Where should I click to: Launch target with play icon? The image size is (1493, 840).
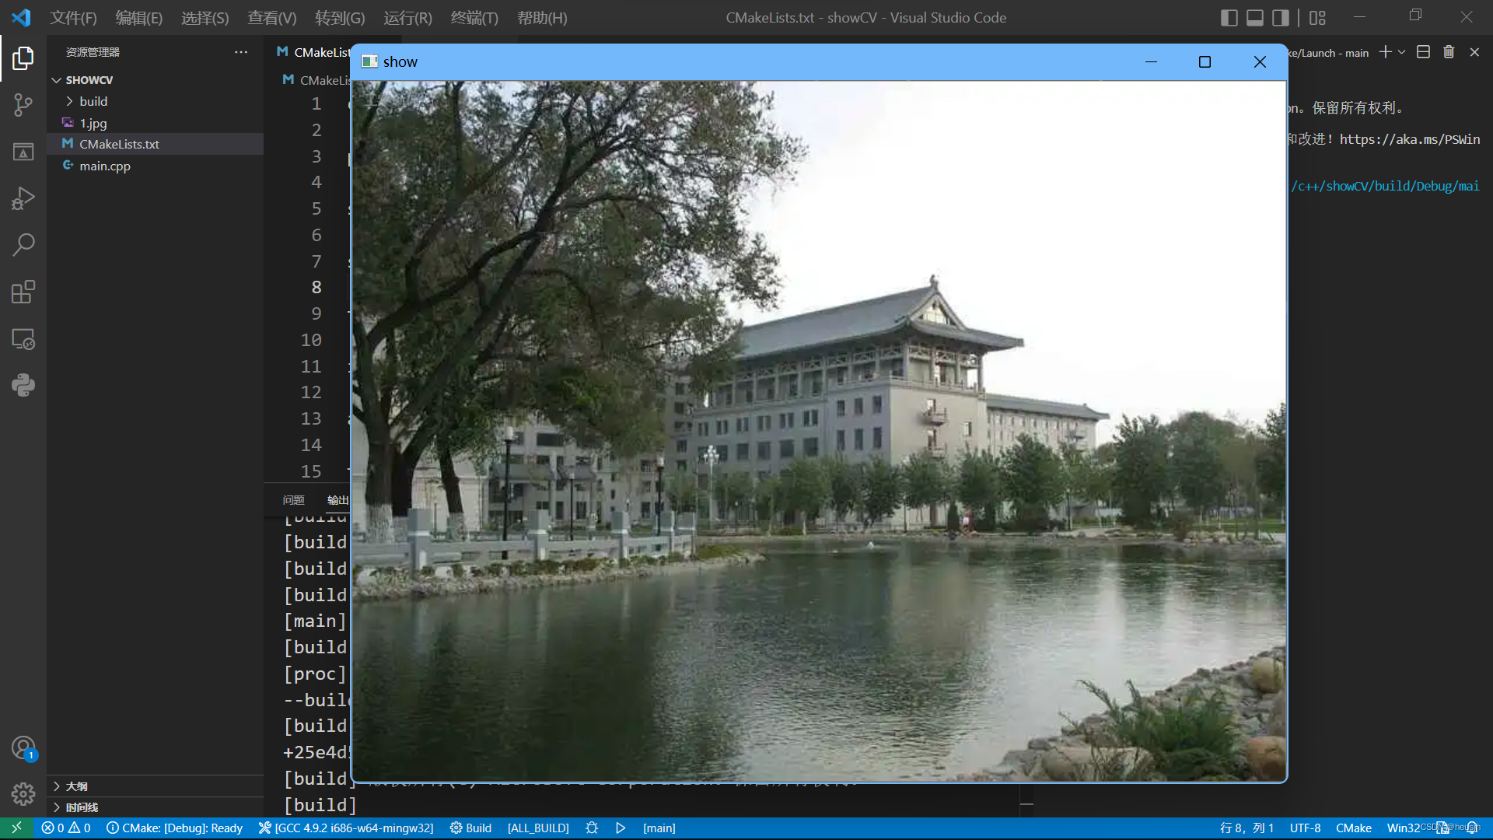point(621,828)
